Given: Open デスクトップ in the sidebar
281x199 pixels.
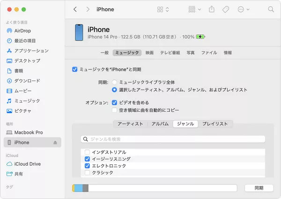Looking at the screenshot, I should pyautogui.click(x=23, y=61).
